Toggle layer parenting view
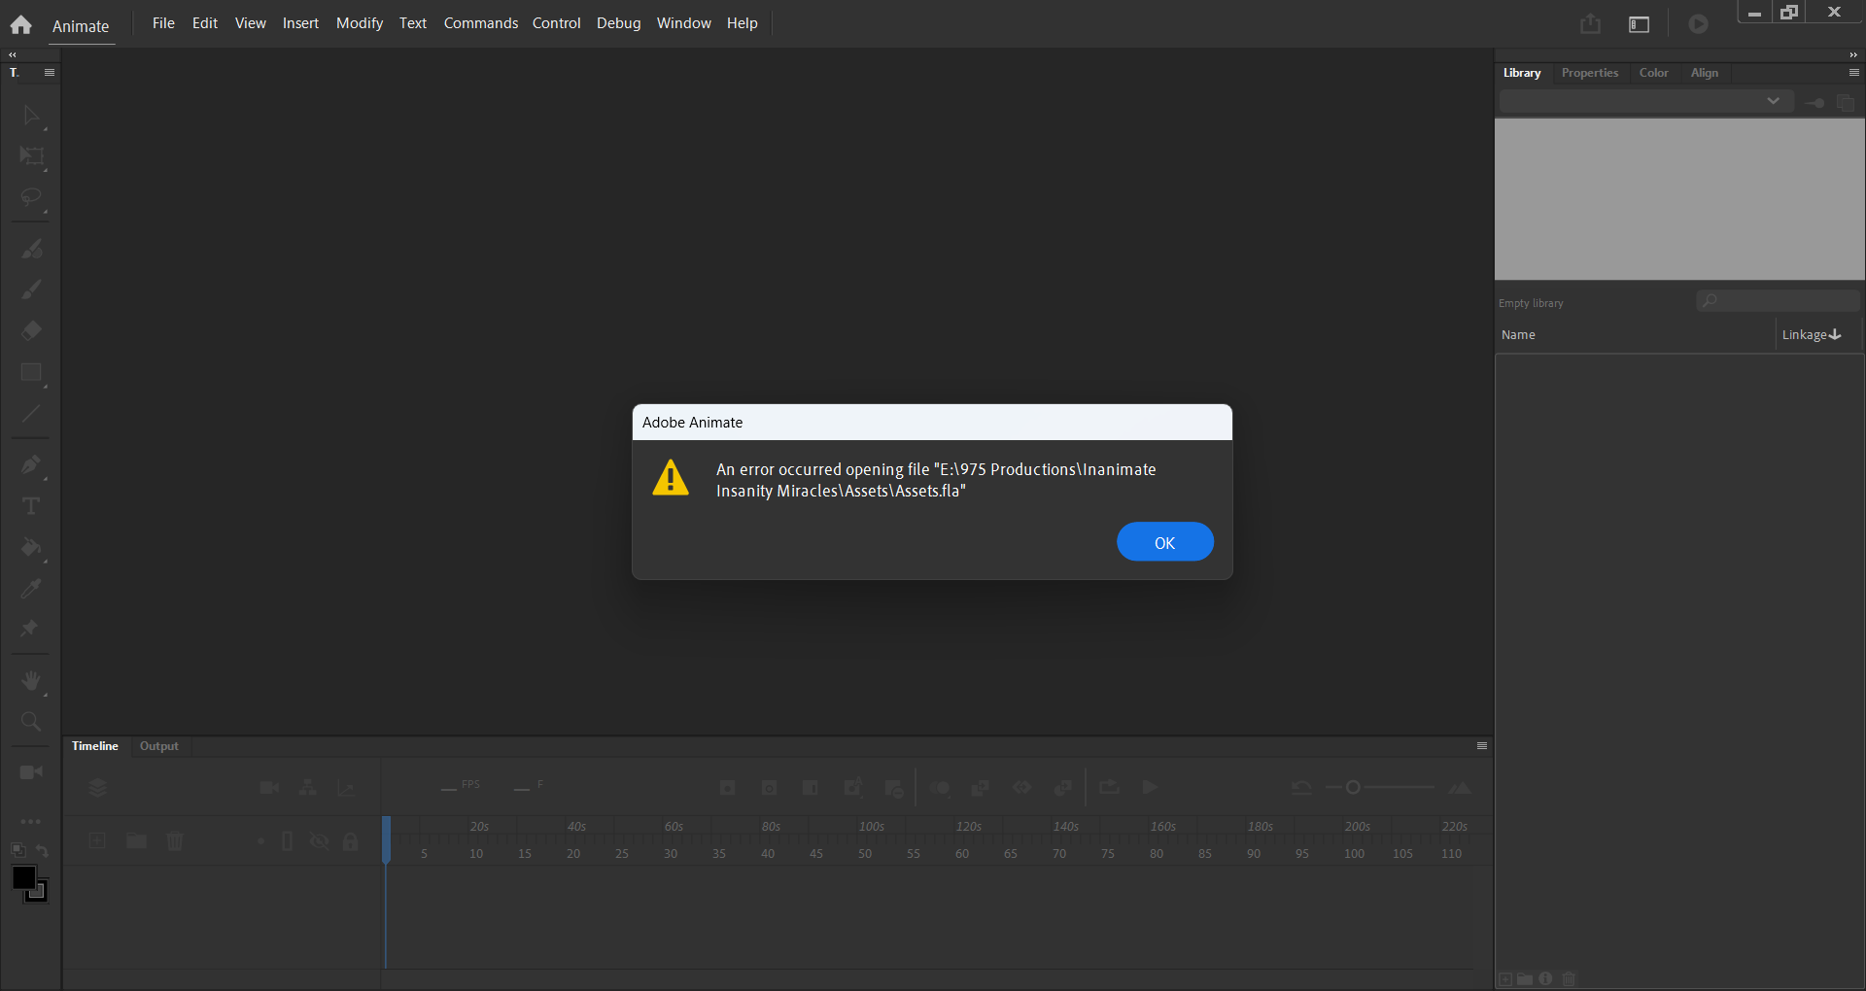Image resolution: width=1866 pixels, height=991 pixels. click(308, 788)
